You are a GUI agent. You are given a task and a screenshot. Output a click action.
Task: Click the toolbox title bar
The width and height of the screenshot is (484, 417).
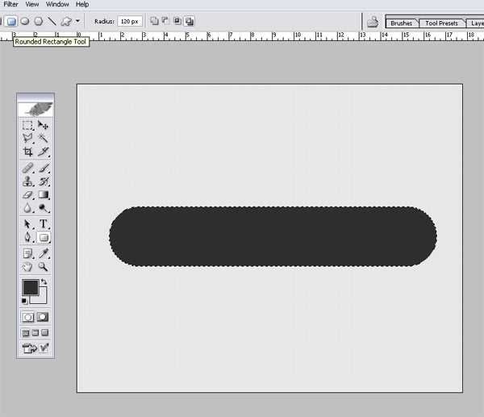35,97
